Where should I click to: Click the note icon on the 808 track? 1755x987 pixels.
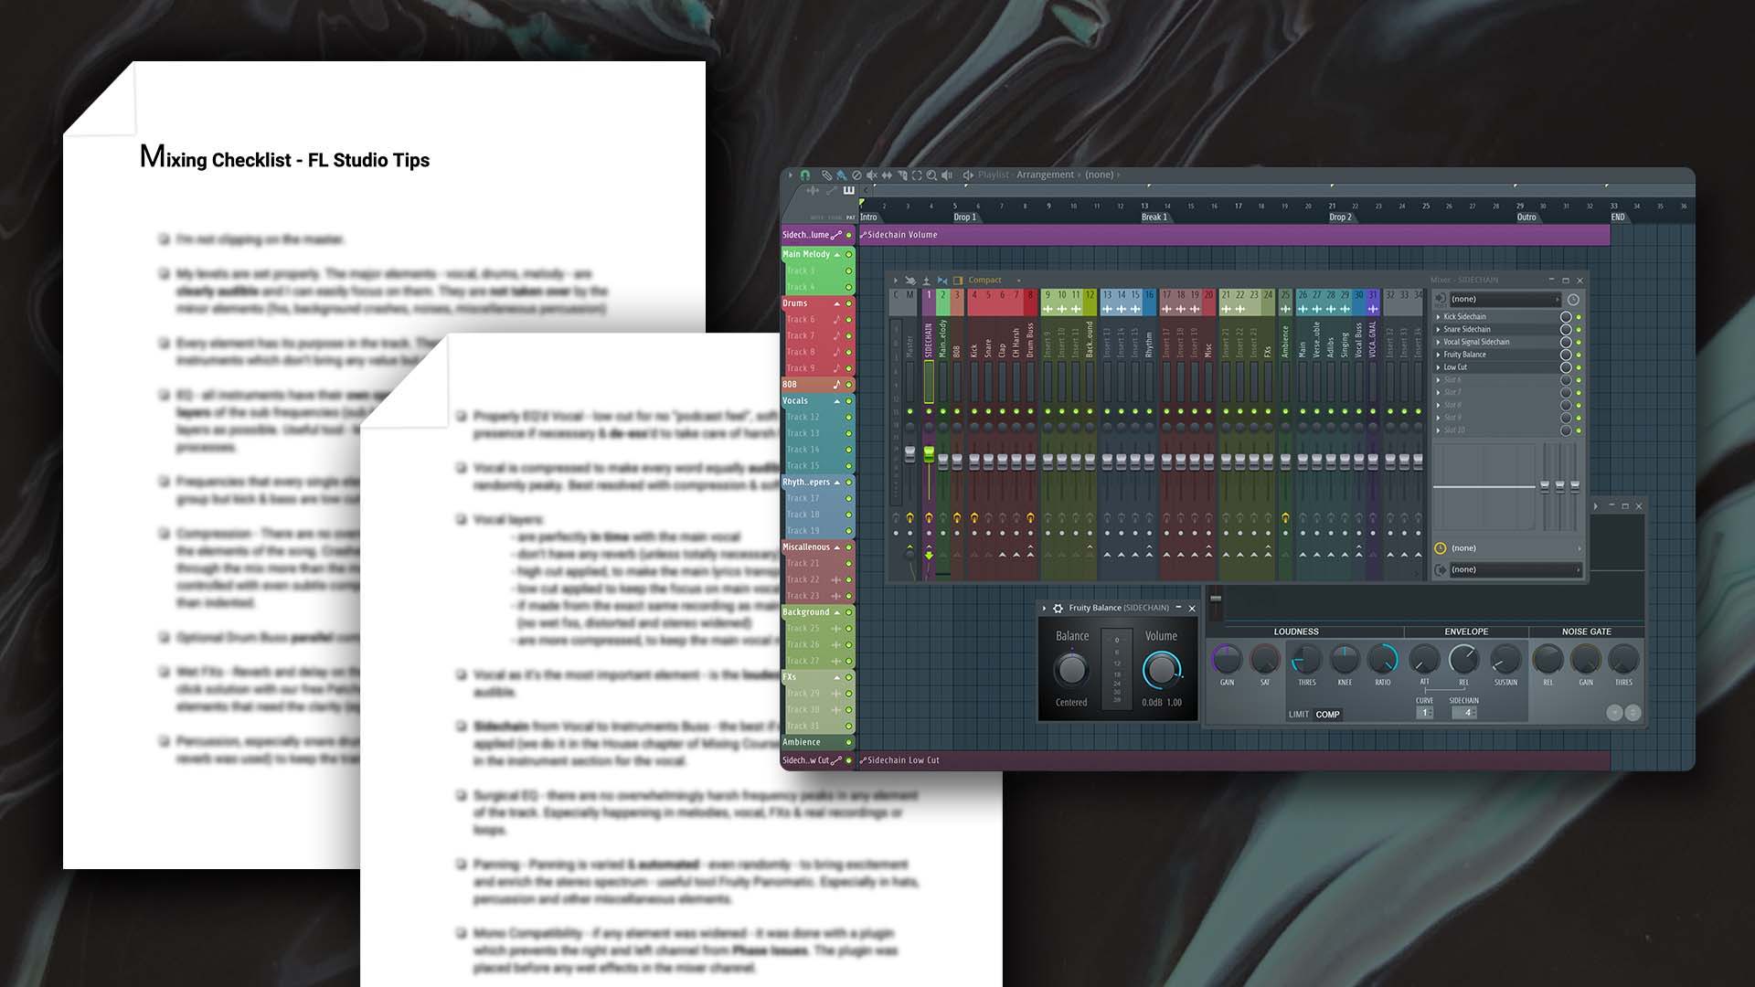tap(835, 385)
